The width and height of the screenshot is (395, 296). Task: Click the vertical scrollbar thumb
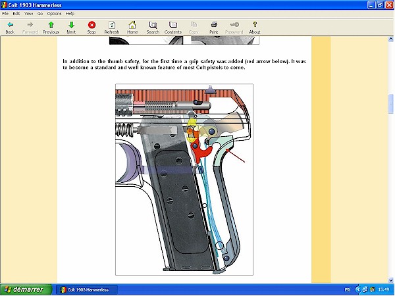pos(390,104)
